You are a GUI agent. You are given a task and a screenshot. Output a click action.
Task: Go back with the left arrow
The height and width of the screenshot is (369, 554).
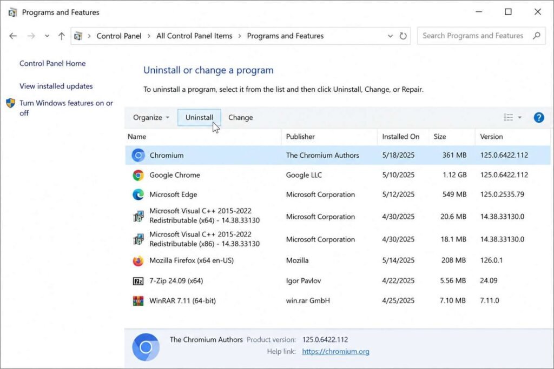click(x=13, y=36)
